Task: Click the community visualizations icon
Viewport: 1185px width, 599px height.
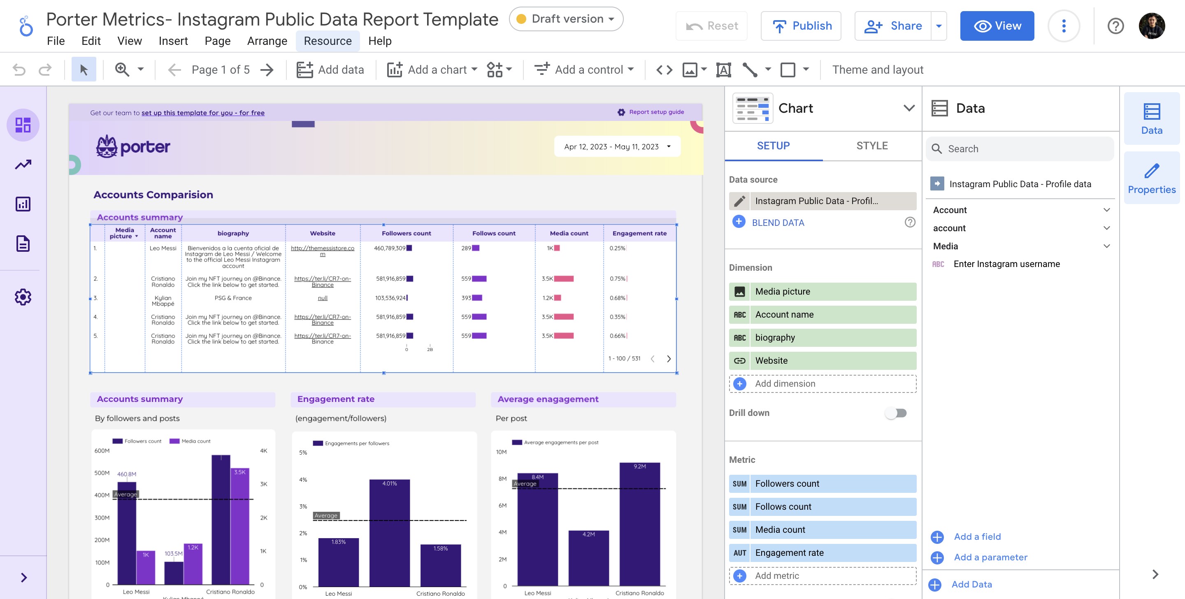Action: (495, 70)
